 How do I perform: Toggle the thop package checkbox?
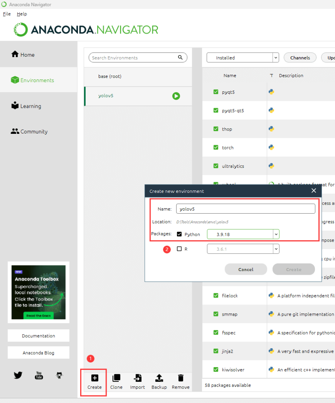(x=216, y=129)
